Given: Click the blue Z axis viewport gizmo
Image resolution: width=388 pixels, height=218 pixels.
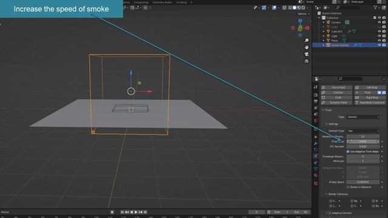Looking at the screenshot, I should tap(300, 21).
